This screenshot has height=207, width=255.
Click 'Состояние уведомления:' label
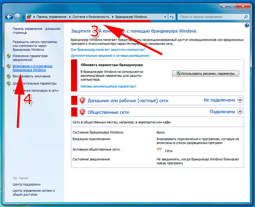[91, 159]
